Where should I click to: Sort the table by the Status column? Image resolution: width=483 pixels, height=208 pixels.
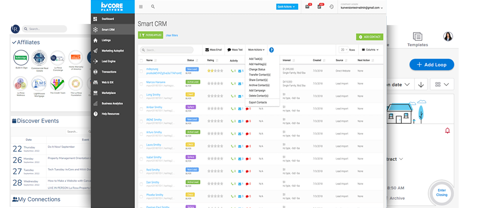tap(192, 60)
